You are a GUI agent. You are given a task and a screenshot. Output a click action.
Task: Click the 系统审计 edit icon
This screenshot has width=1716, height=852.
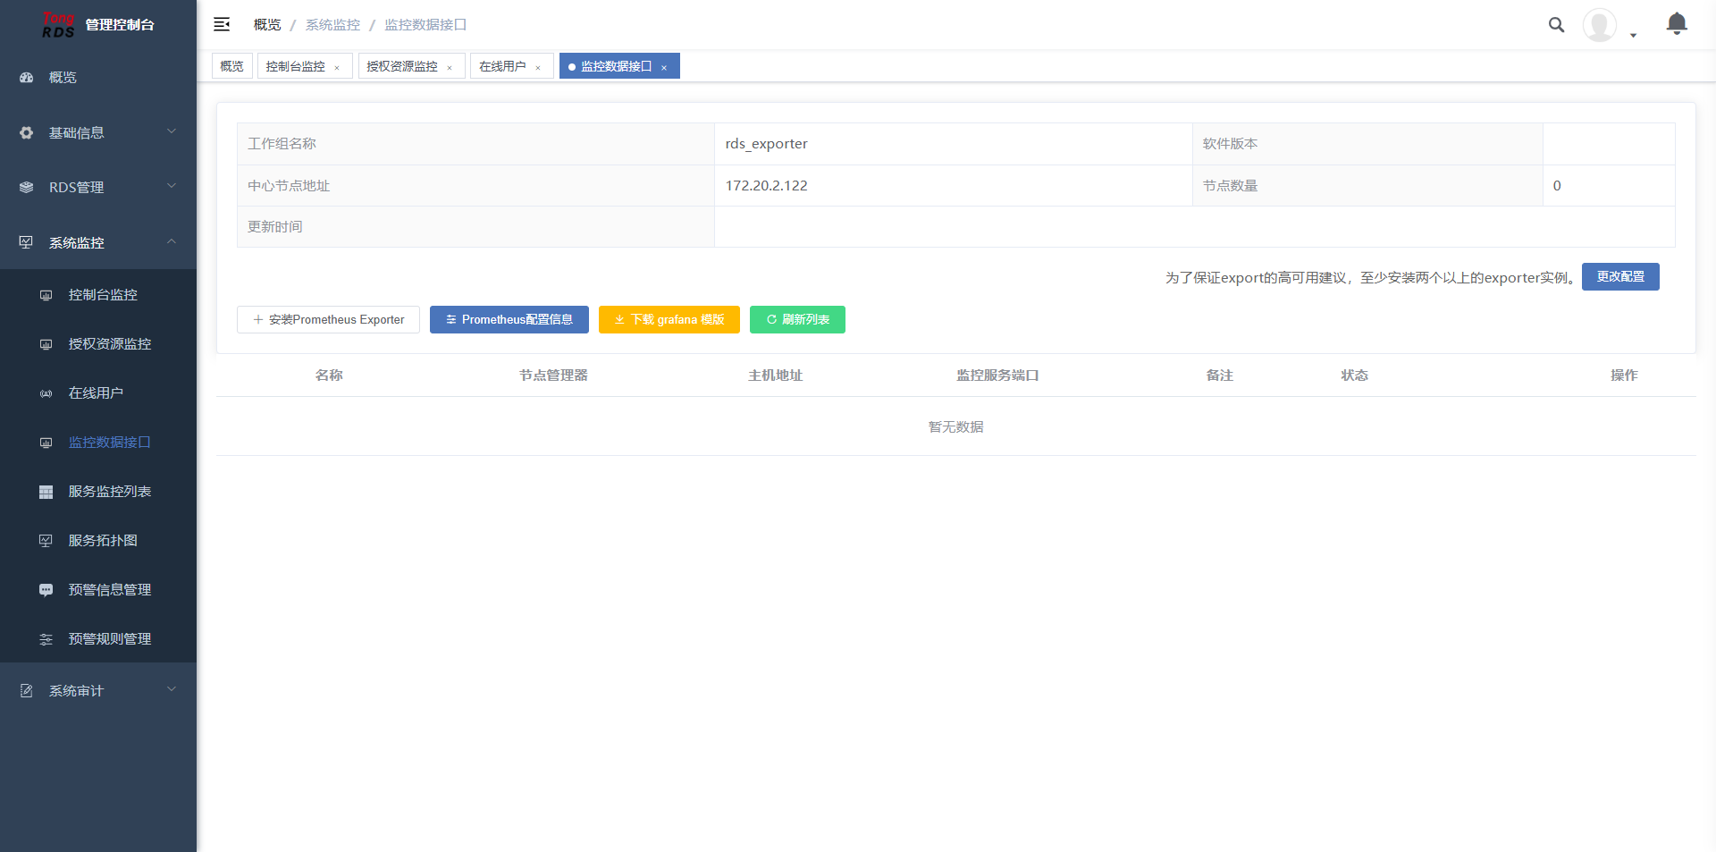27,691
